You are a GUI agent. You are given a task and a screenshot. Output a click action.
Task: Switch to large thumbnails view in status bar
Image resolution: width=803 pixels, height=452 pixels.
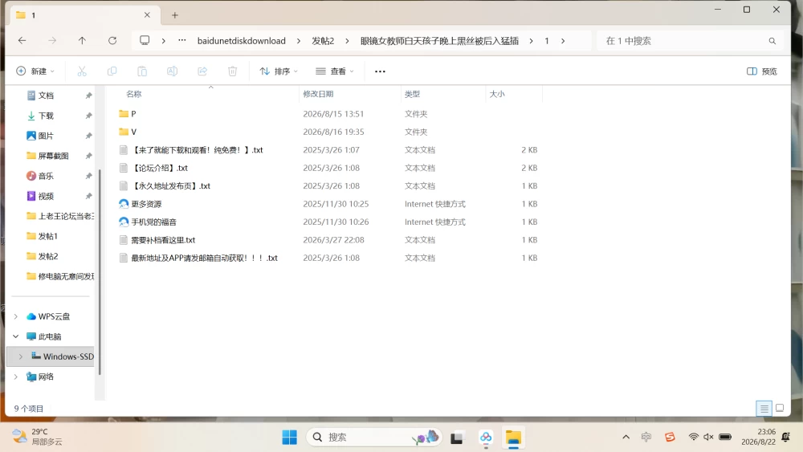coord(780,408)
